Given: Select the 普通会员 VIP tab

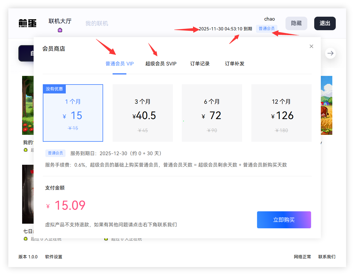Looking at the screenshot, I should tap(119, 64).
